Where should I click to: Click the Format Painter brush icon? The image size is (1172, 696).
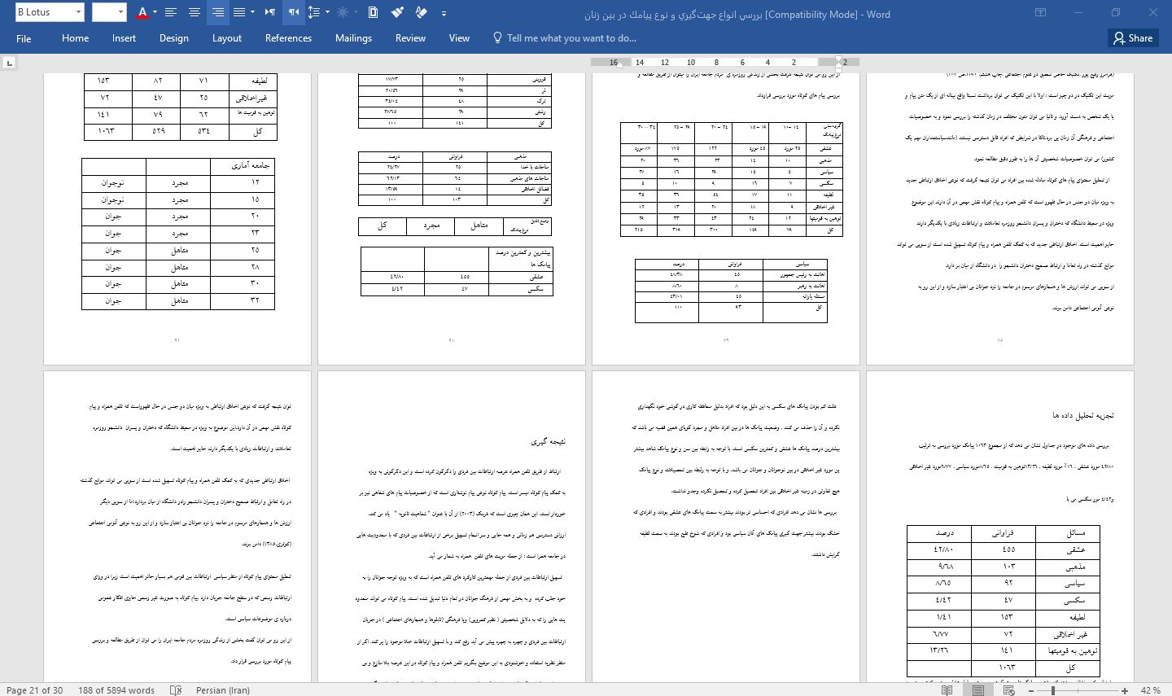pyautogui.click(x=397, y=12)
